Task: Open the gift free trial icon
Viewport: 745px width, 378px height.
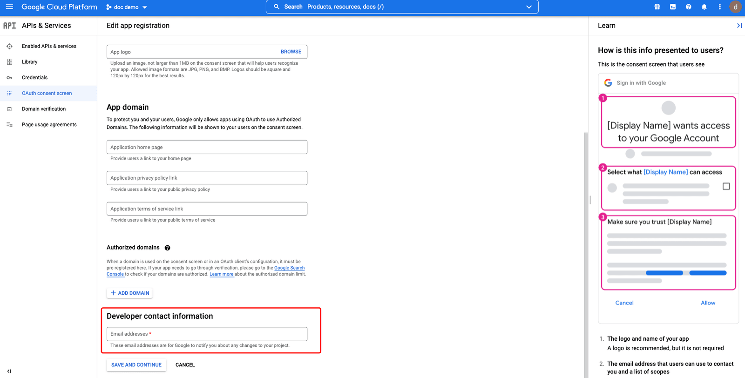Action: pyautogui.click(x=657, y=7)
